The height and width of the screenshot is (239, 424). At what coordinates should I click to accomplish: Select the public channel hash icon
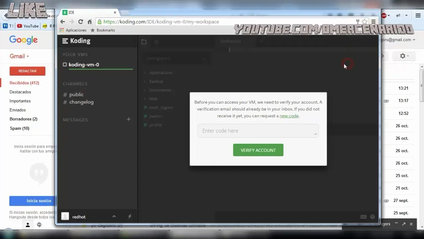[x=64, y=95]
